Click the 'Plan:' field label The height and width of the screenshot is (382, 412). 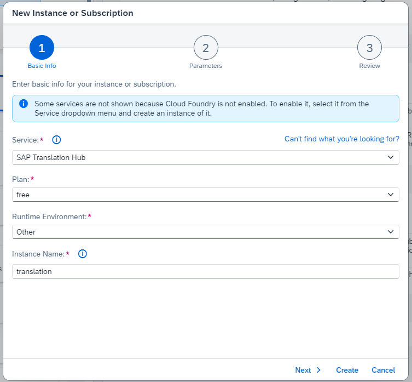20,180
